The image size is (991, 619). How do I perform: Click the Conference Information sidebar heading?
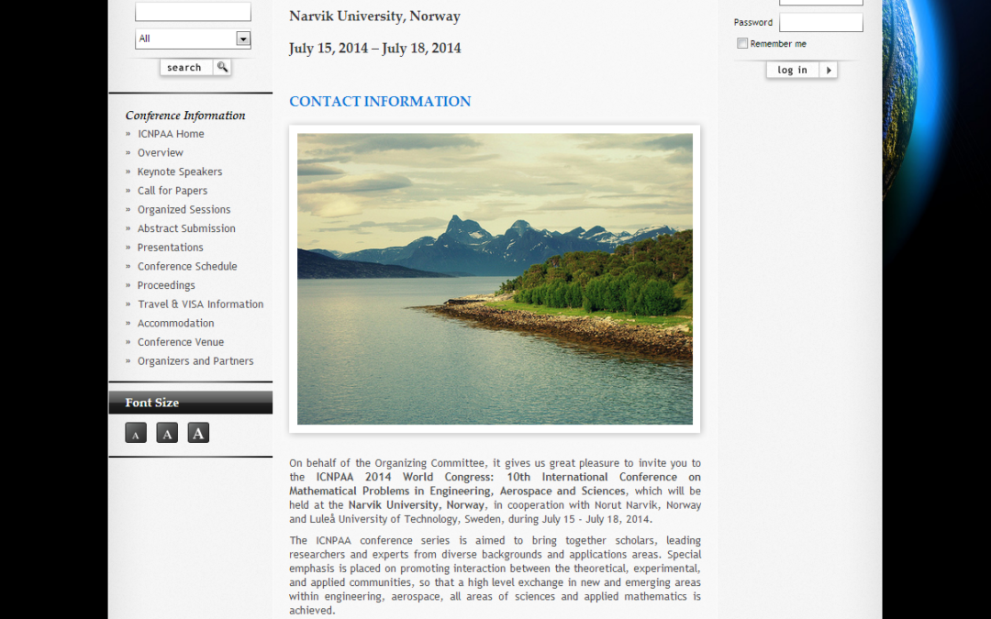coord(185,116)
